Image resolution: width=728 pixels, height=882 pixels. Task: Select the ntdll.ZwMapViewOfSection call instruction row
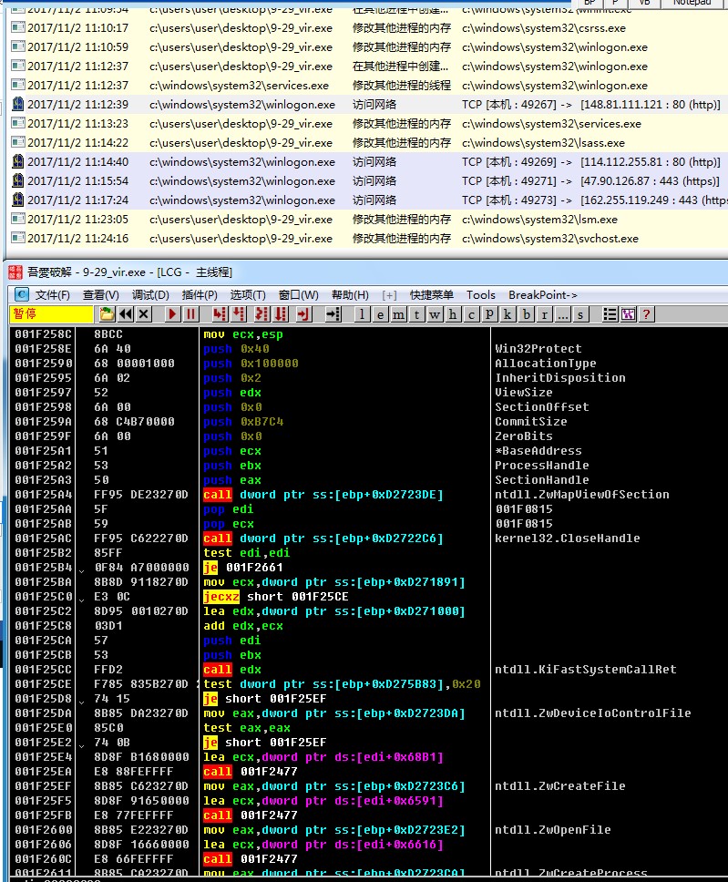tap(364, 495)
